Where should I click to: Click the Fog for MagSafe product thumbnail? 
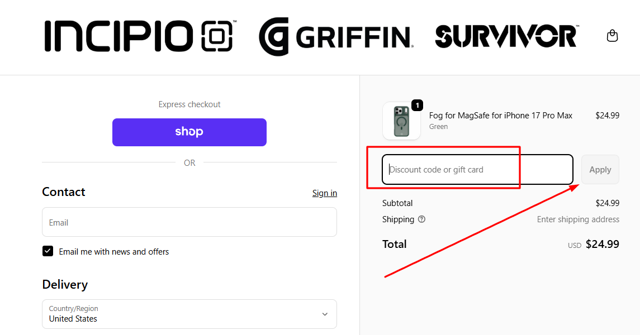click(x=401, y=120)
